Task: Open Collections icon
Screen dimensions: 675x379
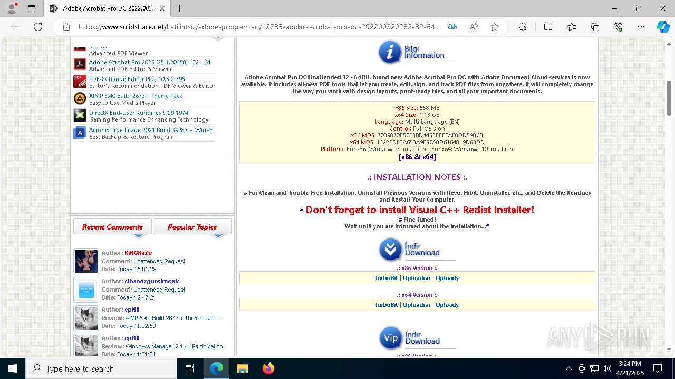Action: coord(595,27)
